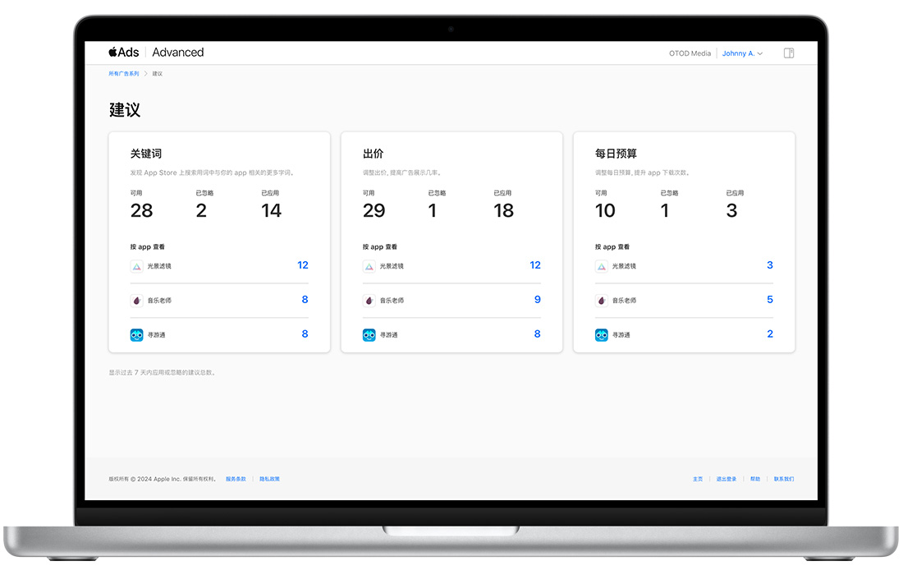Select 音乐老师 name in 出价 card
The width and height of the screenshot is (903, 575).
click(392, 300)
